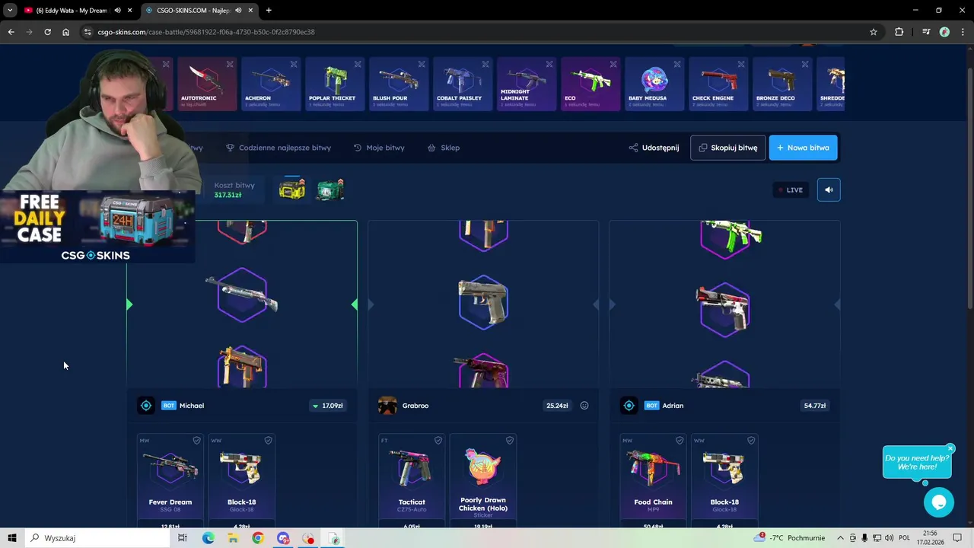The height and width of the screenshot is (548, 974).
Task: Open the browser home page
Action: [x=65, y=32]
